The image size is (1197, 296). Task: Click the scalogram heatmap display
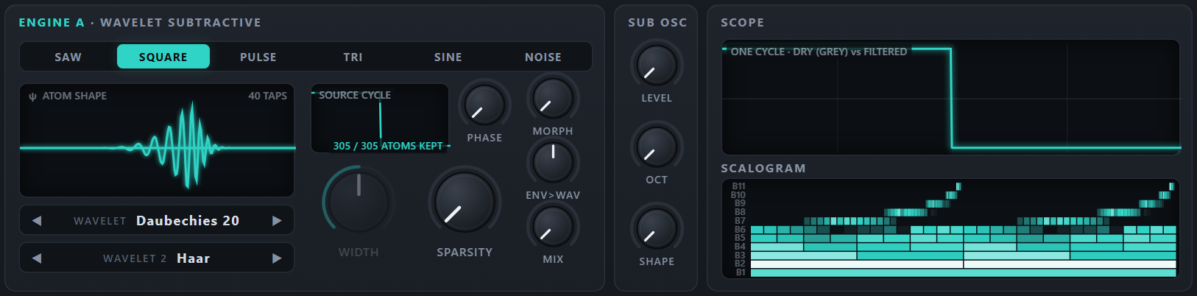(x=951, y=228)
